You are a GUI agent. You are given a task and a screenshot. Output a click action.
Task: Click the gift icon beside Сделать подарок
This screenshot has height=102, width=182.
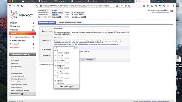coord(33,41)
